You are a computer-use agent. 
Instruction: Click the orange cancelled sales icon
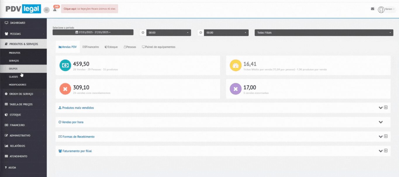pyautogui.click(x=65, y=89)
